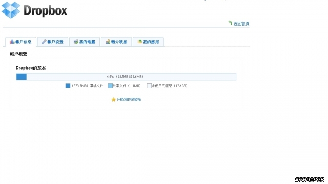Click the people icon on referral tab

108,42
